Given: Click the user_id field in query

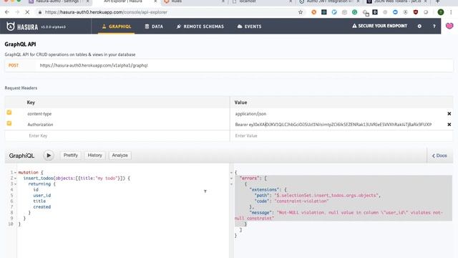Looking at the screenshot, I should pyautogui.click(x=42, y=196).
